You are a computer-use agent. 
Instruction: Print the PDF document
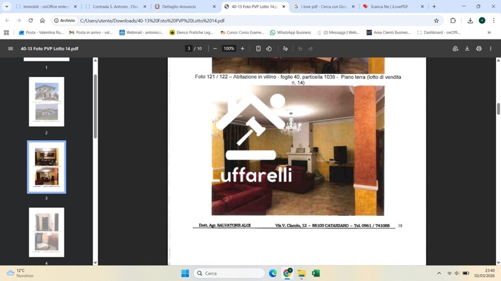[479, 49]
